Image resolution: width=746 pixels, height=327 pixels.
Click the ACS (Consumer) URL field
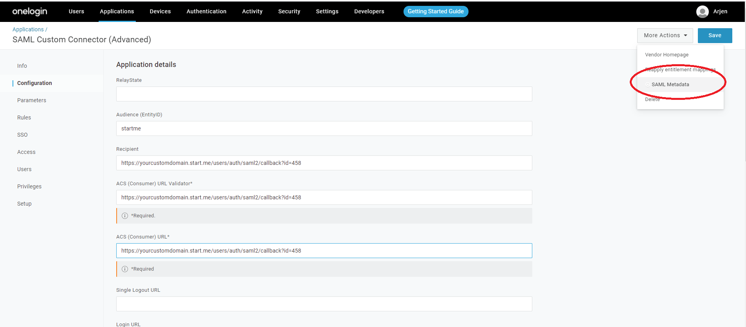[324, 251]
